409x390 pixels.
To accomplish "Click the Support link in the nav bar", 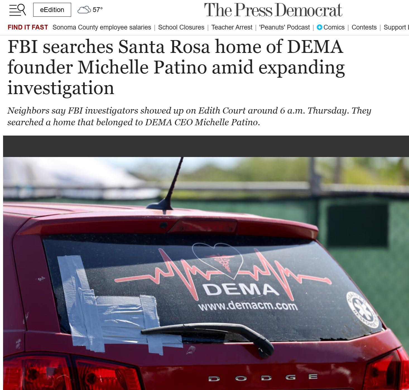I will [x=396, y=27].
